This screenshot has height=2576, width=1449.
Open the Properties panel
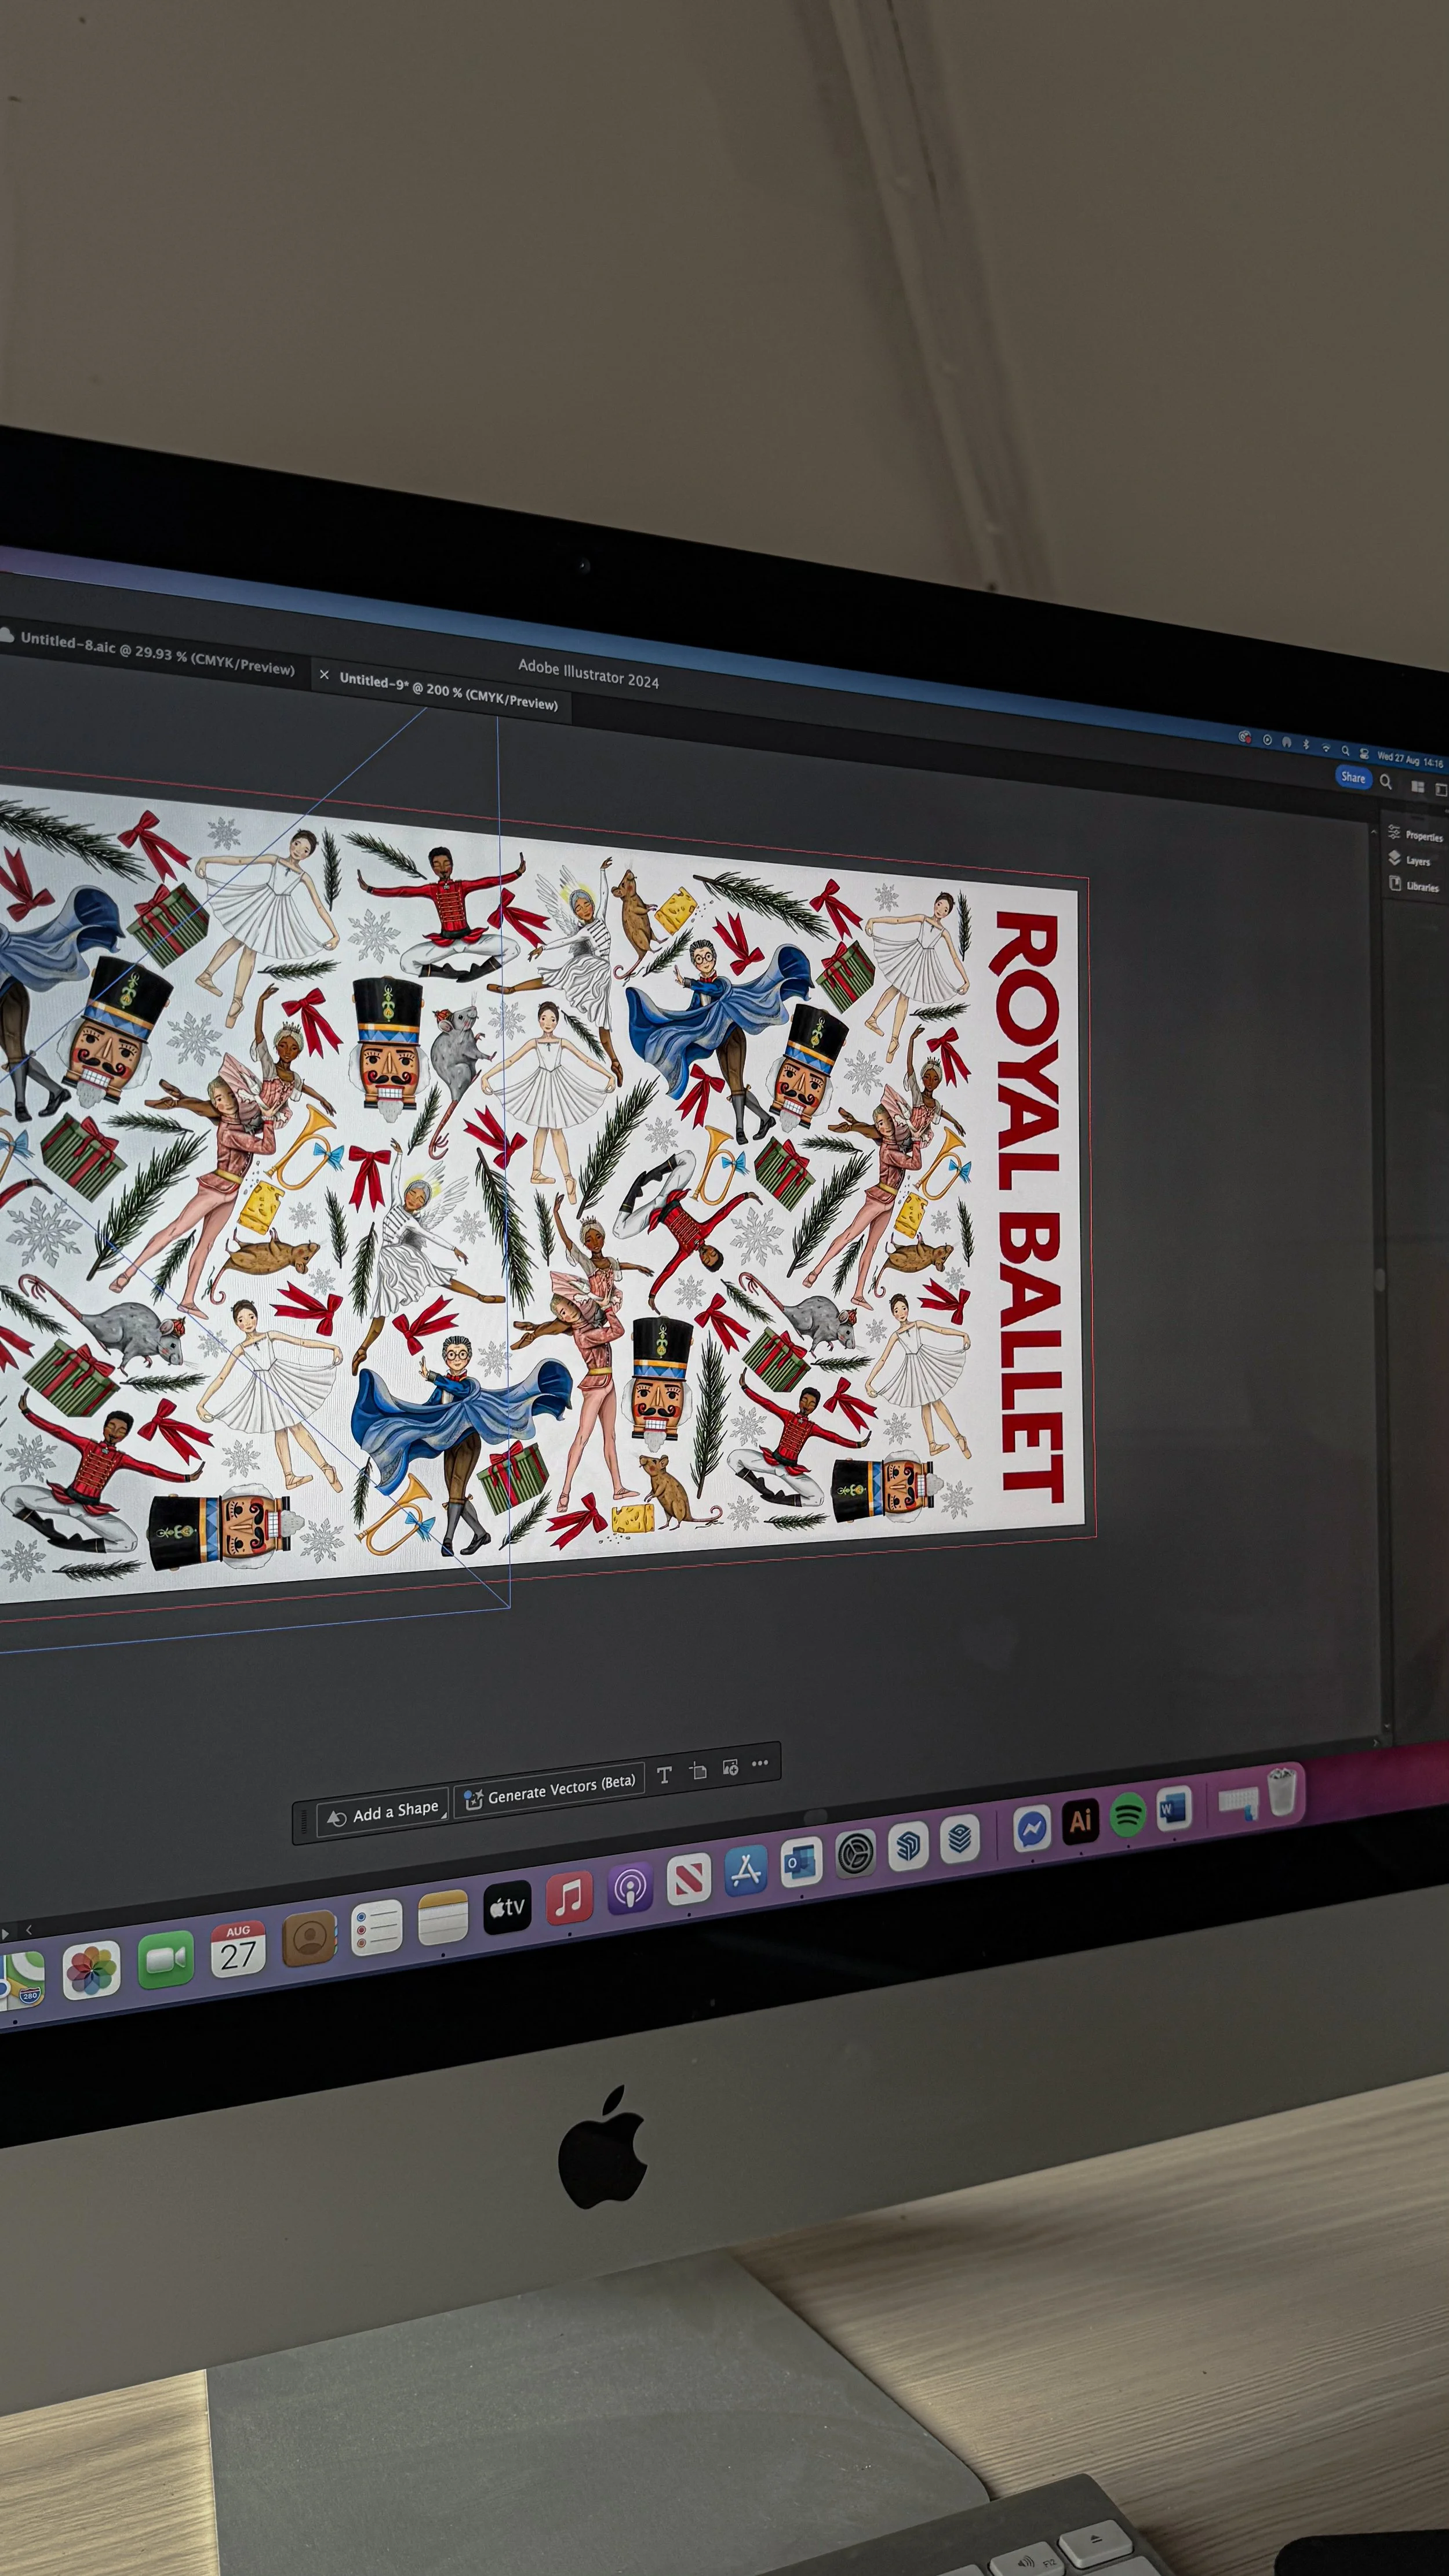click(x=1415, y=835)
